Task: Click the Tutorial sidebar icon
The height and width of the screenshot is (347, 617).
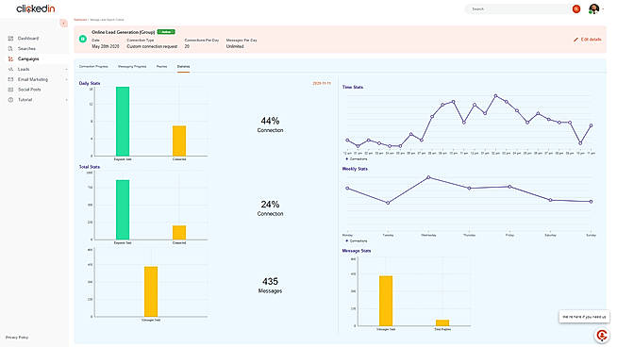Action: pos(10,100)
